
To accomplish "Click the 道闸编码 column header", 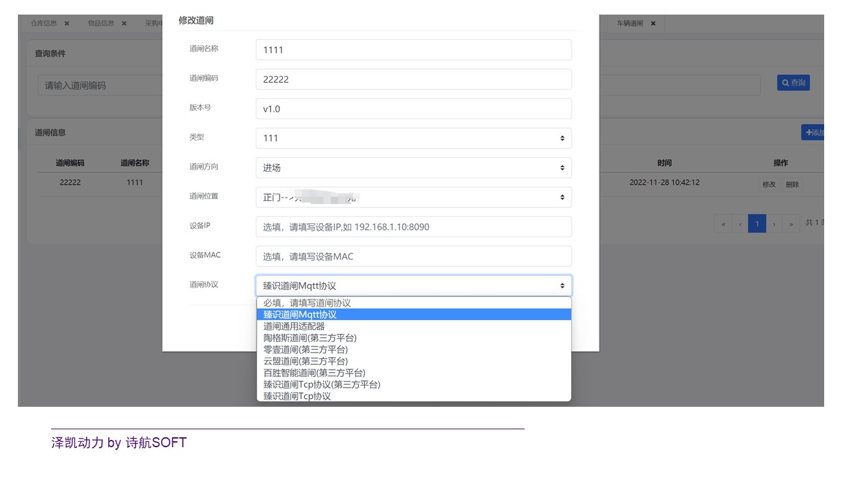I will click(x=70, y=163).
